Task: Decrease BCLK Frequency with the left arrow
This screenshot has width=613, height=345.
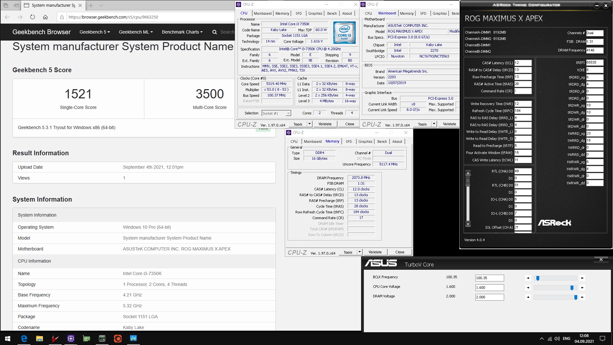Action: coord(528,278)
